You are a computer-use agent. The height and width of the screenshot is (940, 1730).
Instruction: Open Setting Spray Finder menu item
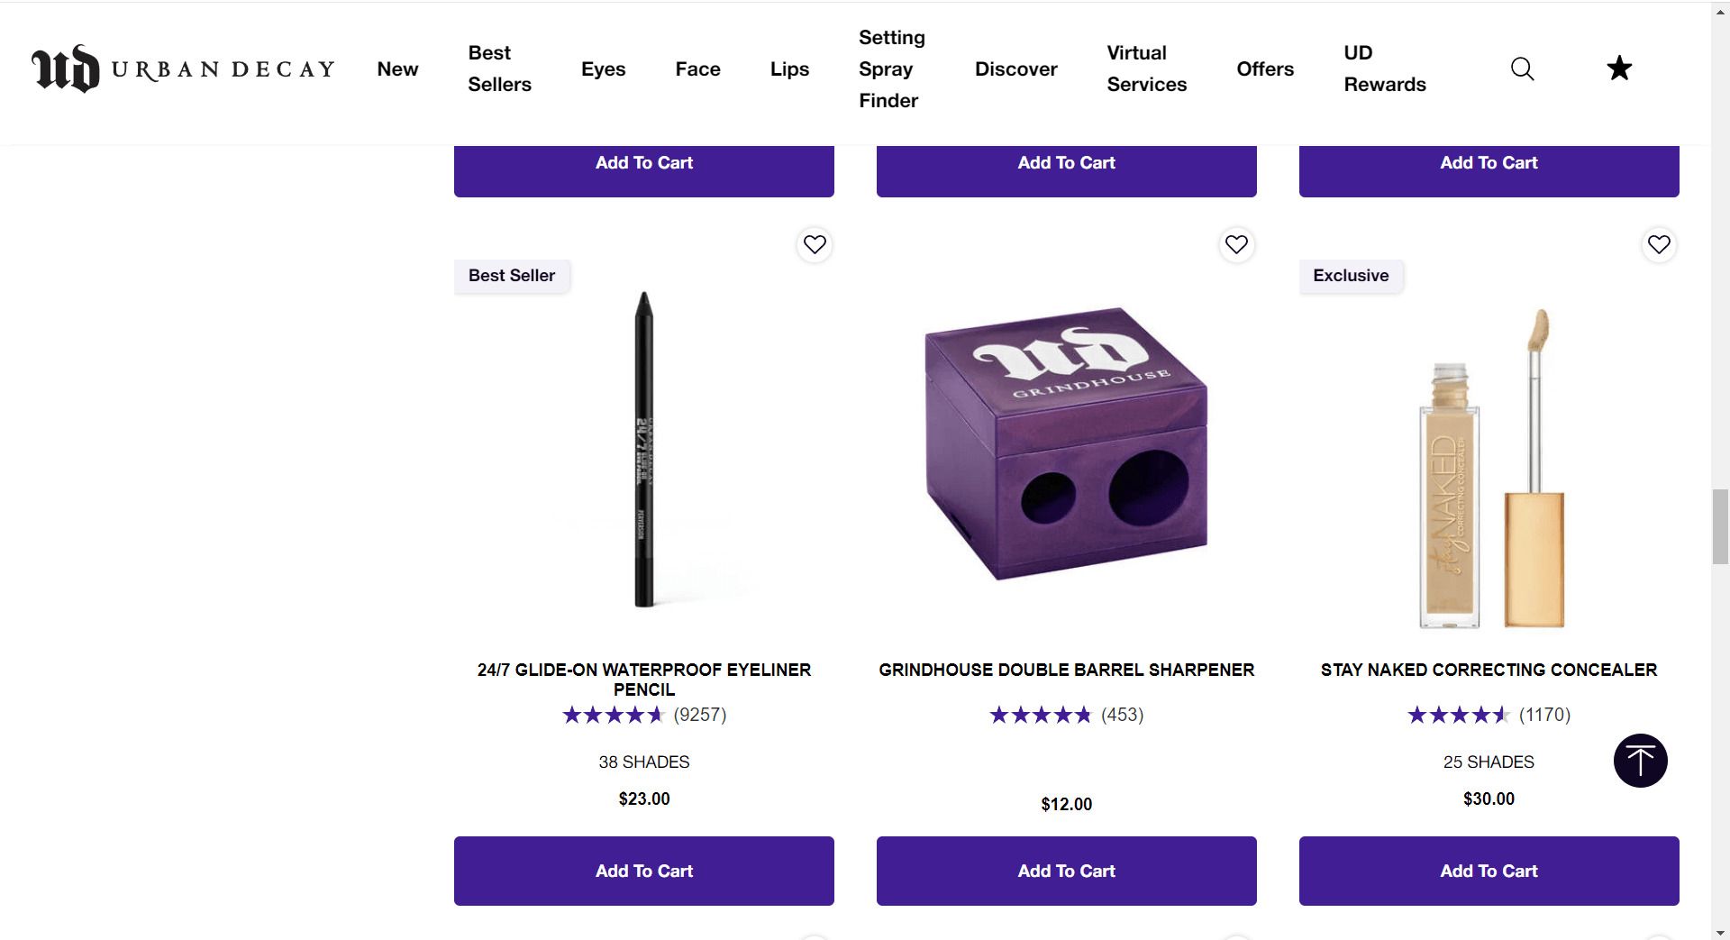point(891,69)
